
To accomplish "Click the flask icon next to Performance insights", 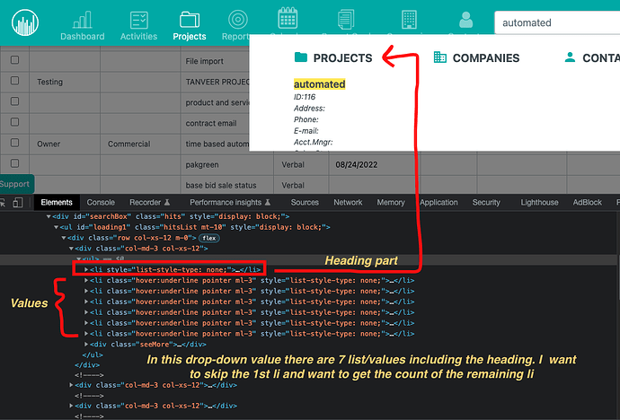I will 268,202.
